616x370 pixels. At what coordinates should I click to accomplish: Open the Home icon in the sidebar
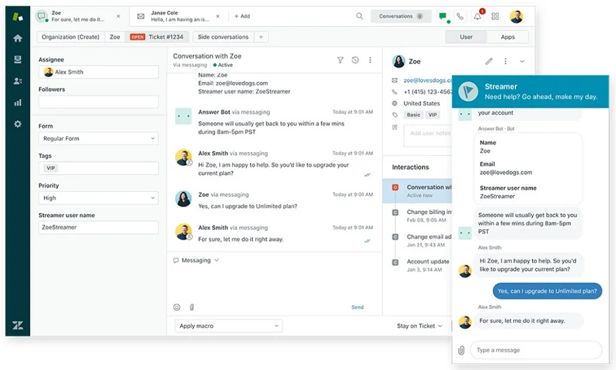pyautogui.click(x=18, y=38)
